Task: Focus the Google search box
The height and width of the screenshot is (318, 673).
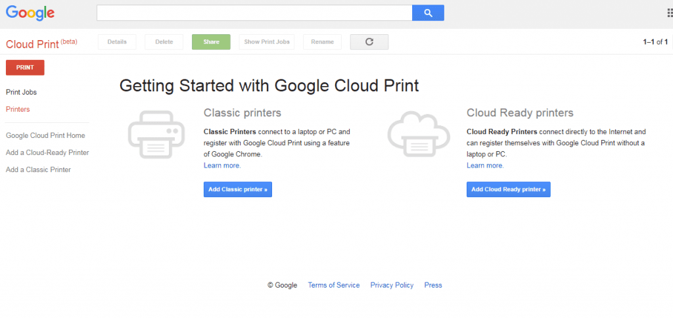Action: tap(254, 13)
